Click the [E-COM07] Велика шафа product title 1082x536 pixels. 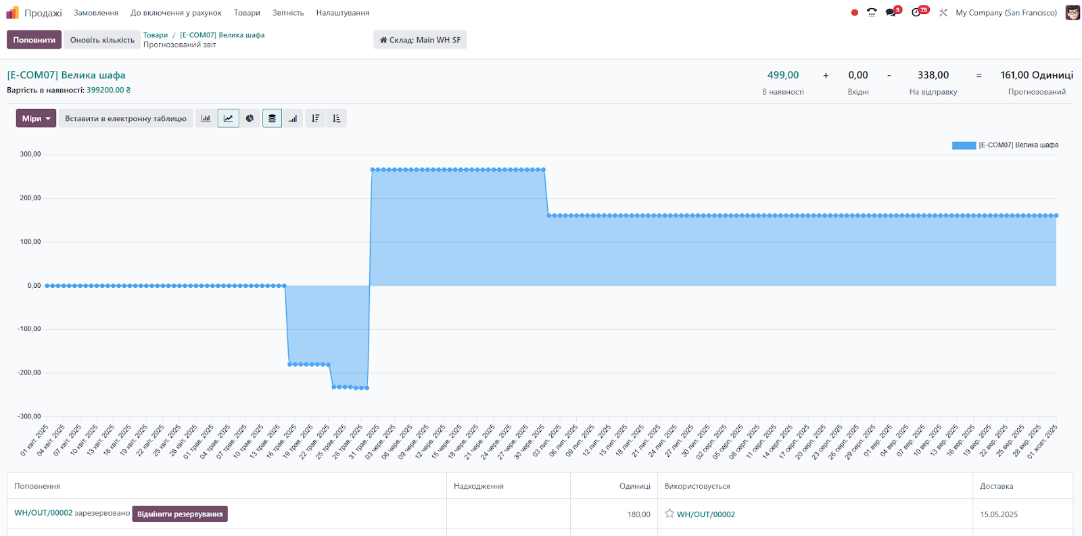click(x=66, y=75)
